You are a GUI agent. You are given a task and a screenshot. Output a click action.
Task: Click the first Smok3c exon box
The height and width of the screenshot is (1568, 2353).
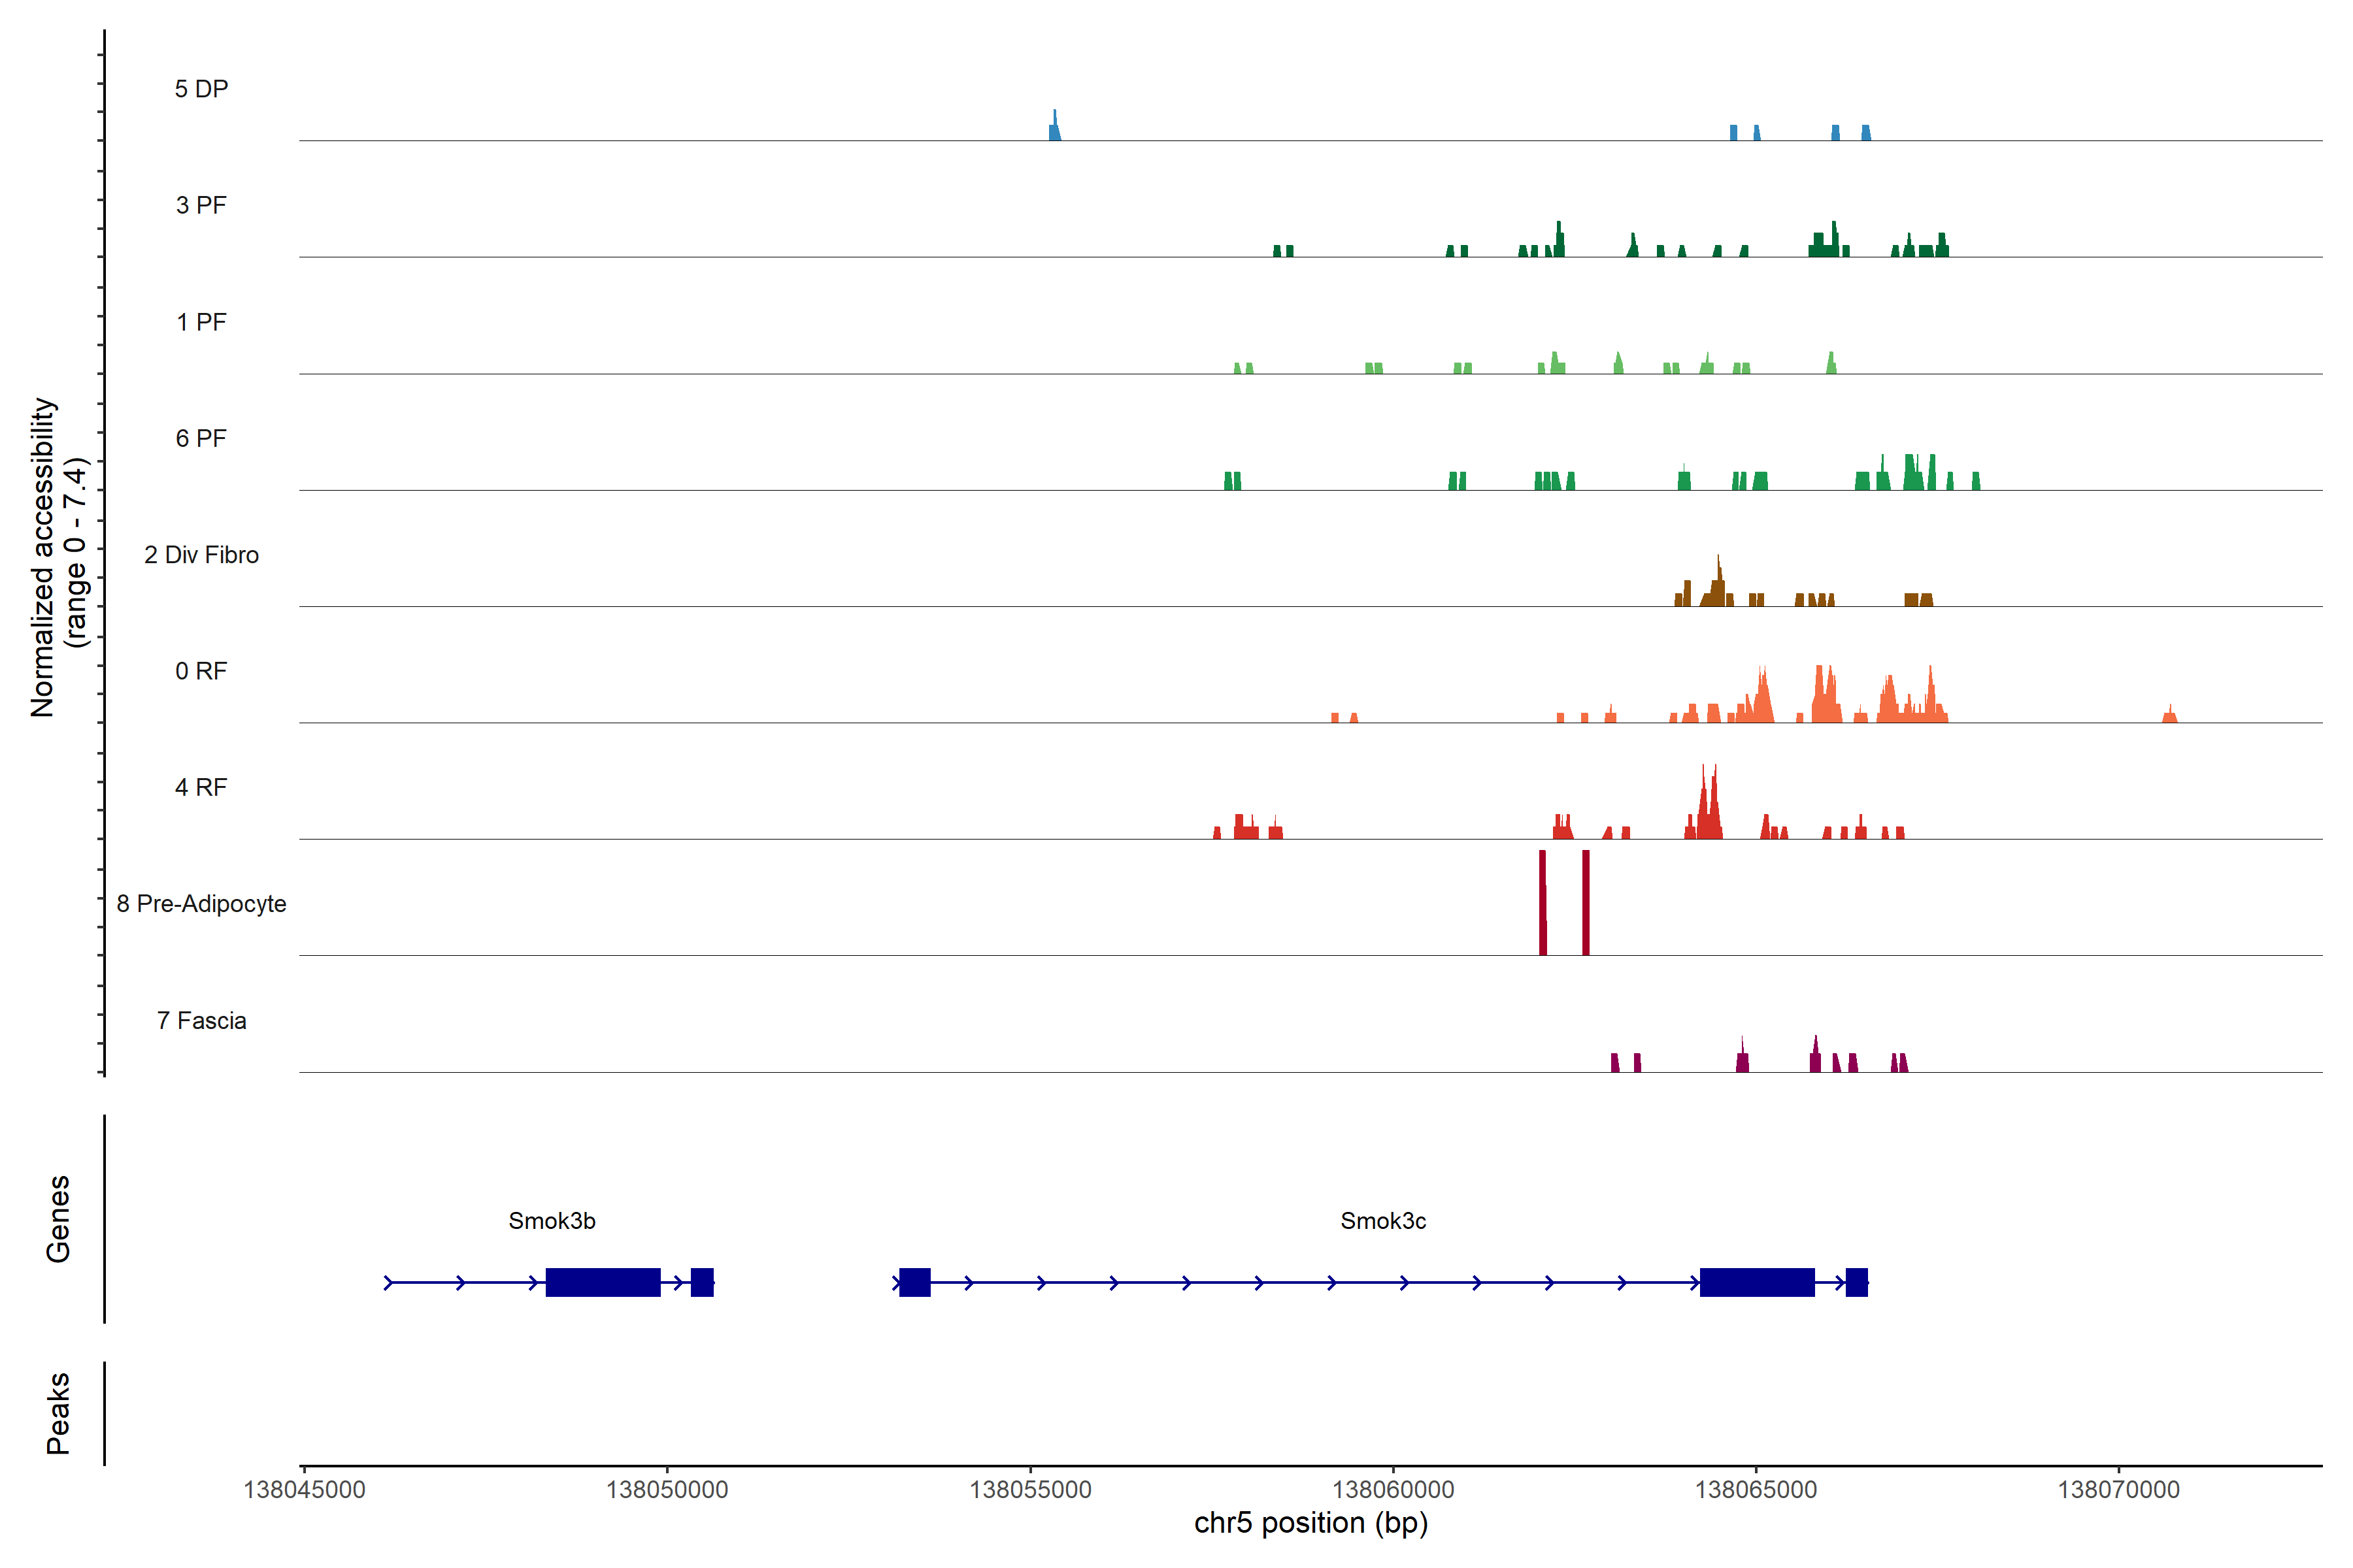(914, 1282)
